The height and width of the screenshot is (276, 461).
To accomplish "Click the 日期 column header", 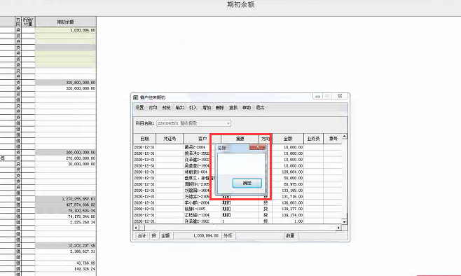I will [x=144, y=139].
